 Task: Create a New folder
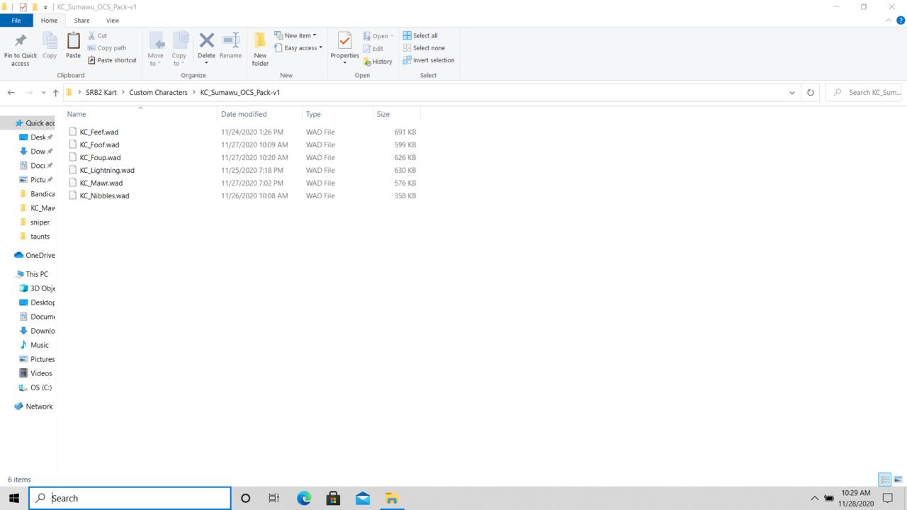pyautogui.click(x=260, y=50)
